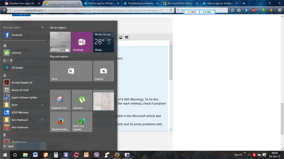Switch to Question has reply Gmail tab
Screen dimensions: 284x159
pyautogui.click(x=23, y=3)
